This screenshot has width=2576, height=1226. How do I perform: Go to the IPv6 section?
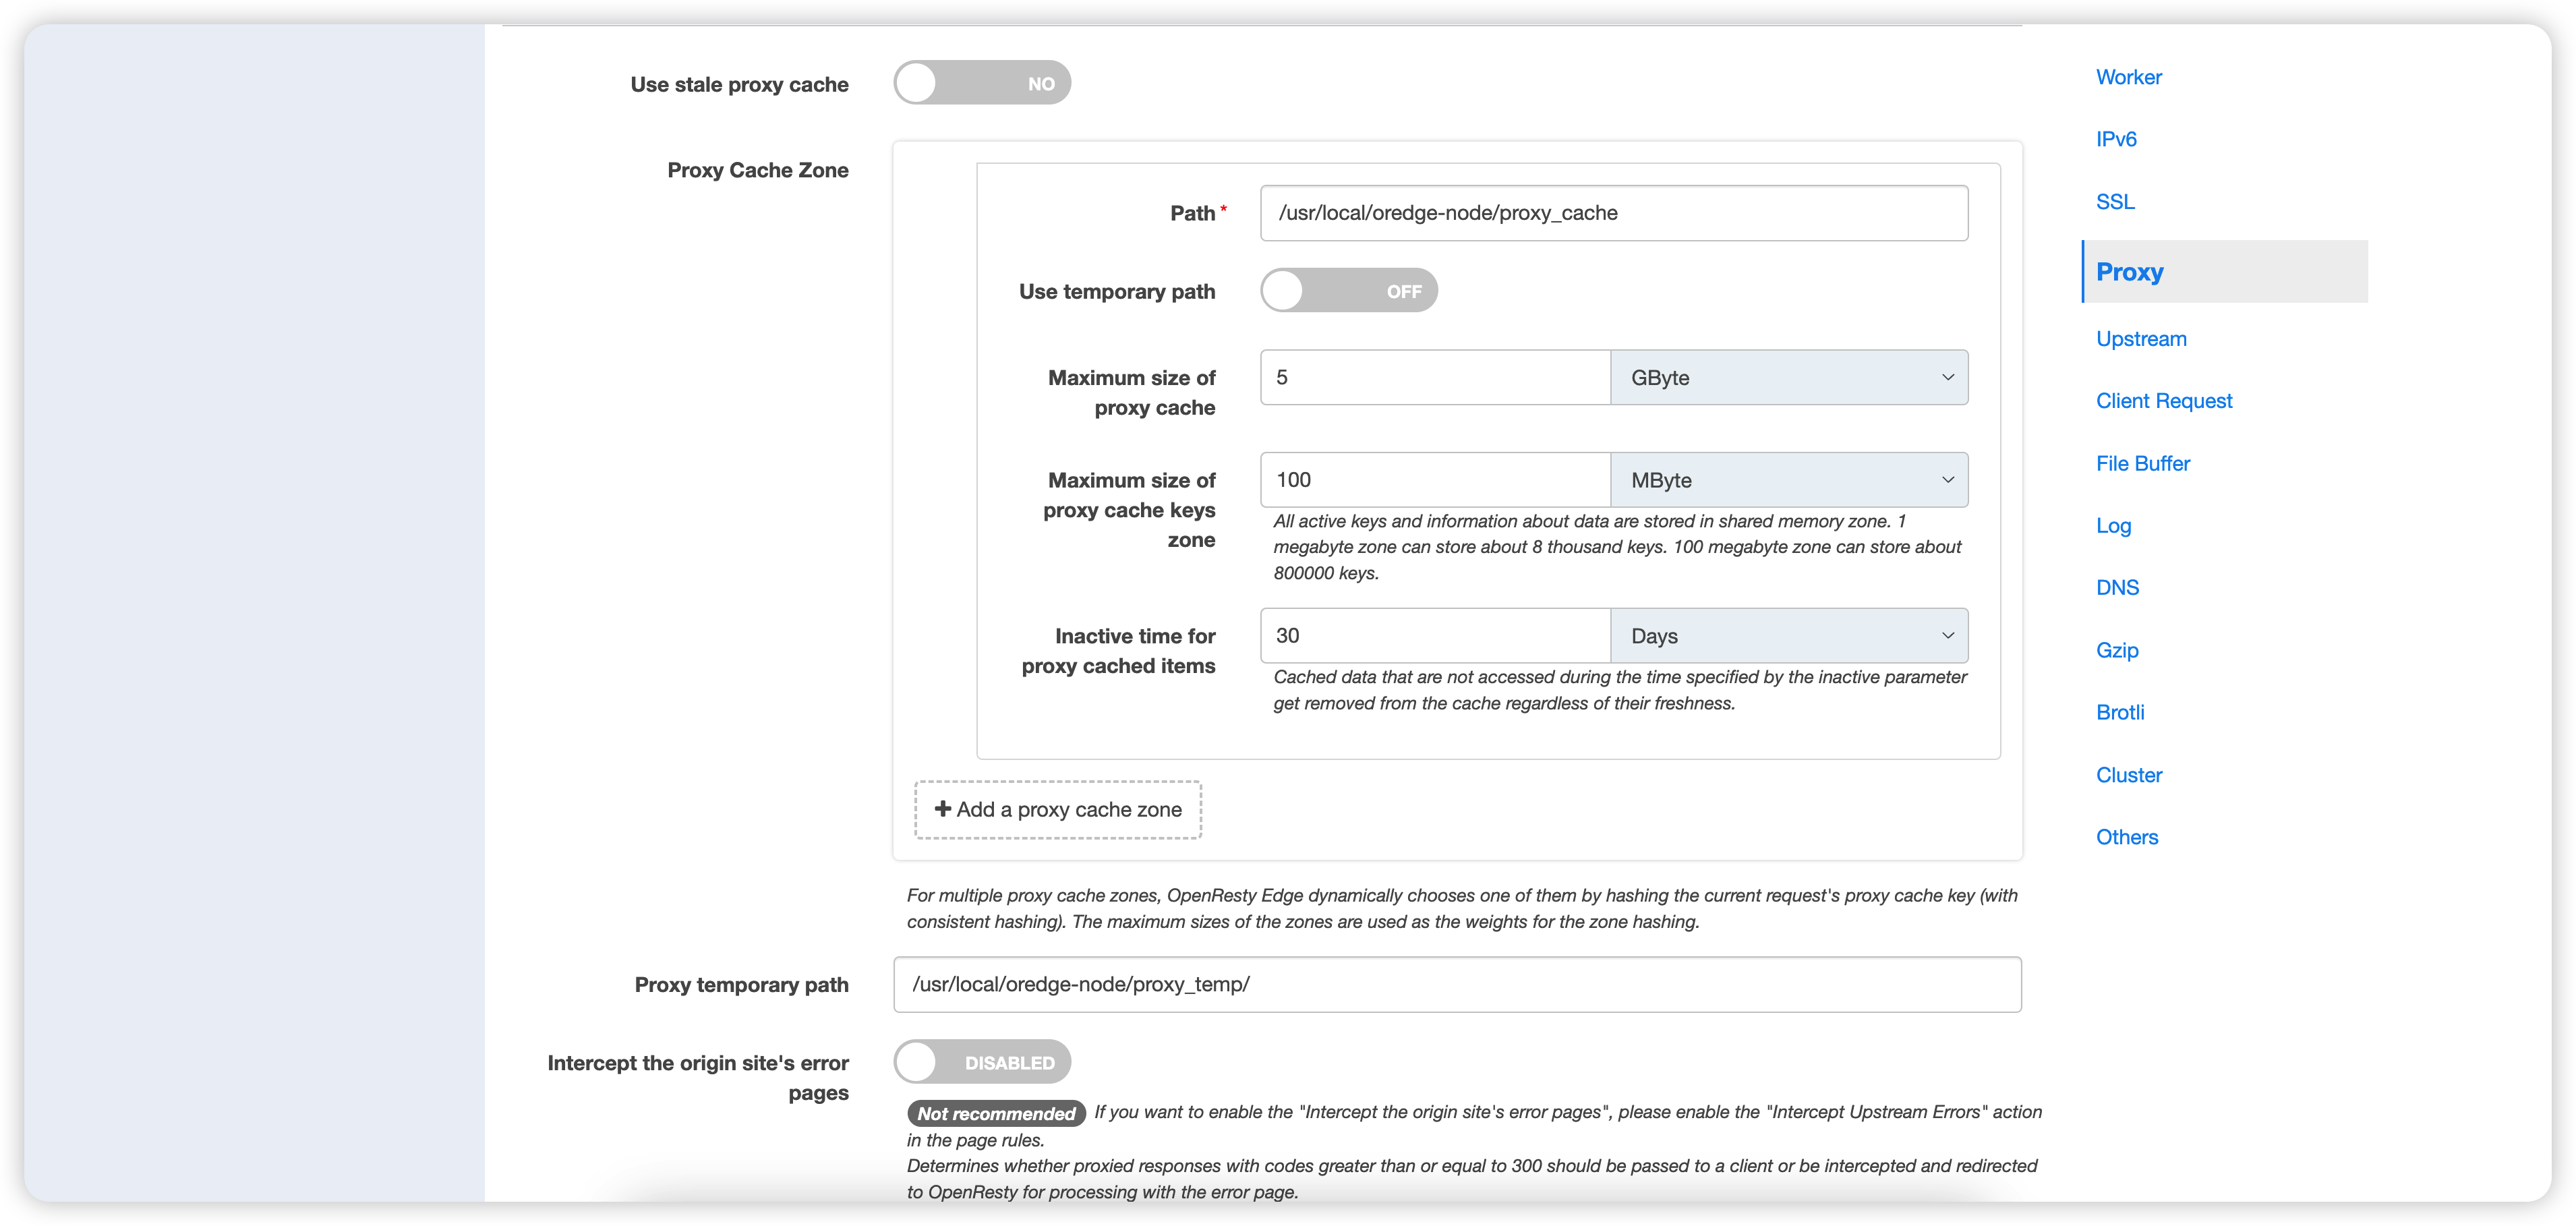click(x=2116, y=139)
